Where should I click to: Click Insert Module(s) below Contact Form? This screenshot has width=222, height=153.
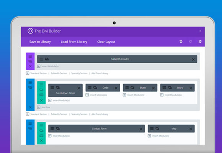[x=59, y=136]
